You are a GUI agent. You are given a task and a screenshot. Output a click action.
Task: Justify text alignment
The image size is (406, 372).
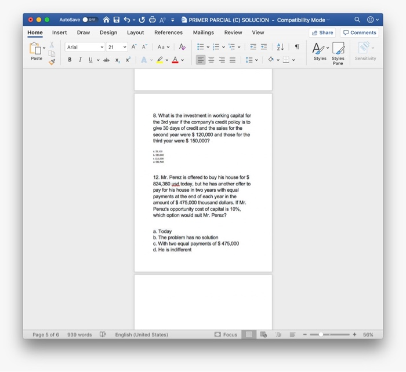233,60
